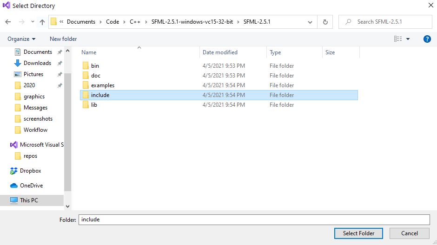
Task: Open the Messages folder in sidebar
Action: click(x=35, y=107)
